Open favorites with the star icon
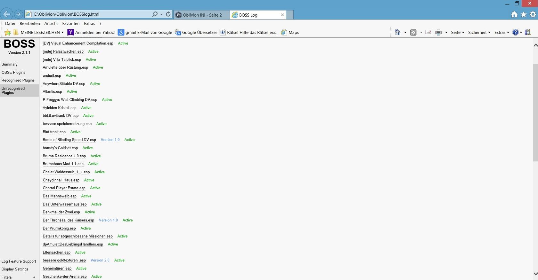 pos(524,14)
